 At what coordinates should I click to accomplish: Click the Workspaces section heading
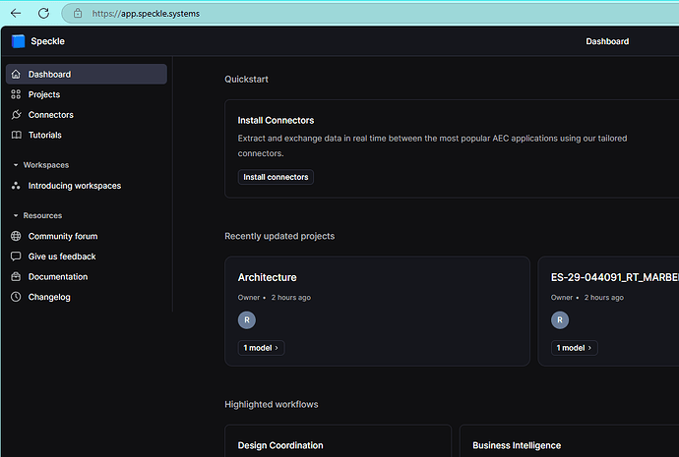point(46,165)
